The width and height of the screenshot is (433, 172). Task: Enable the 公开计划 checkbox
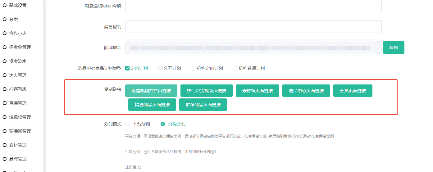click(161, 68)
